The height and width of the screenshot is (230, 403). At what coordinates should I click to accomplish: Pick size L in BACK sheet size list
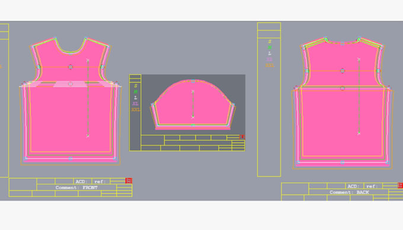(270, 53)
